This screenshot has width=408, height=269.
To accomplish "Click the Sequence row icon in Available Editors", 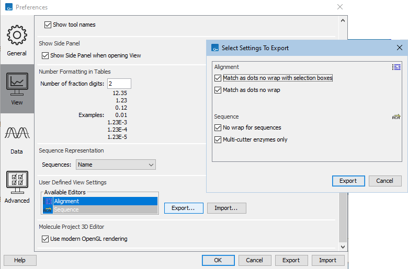I will (x=48, y=209).
